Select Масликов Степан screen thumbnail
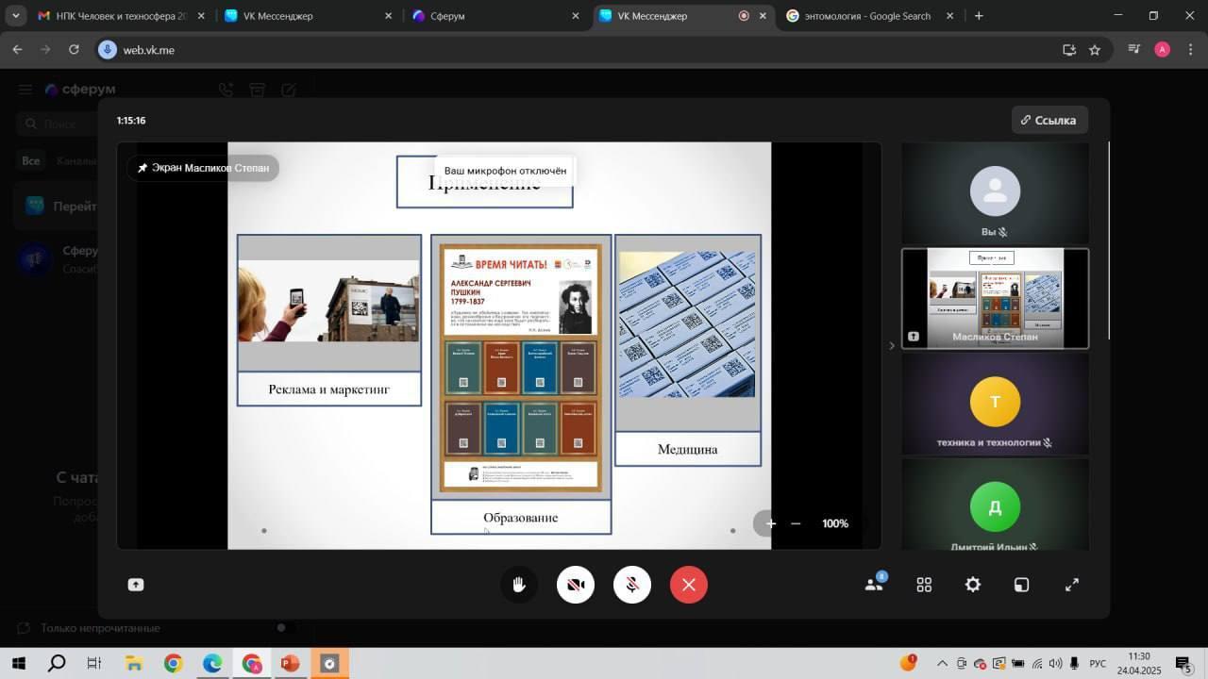 995,298
